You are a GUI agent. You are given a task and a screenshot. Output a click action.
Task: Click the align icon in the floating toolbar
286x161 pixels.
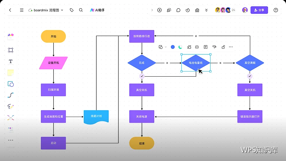tap(189, 47)
